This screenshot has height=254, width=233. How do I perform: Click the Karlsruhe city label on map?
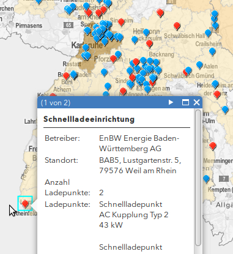(87, 45)
